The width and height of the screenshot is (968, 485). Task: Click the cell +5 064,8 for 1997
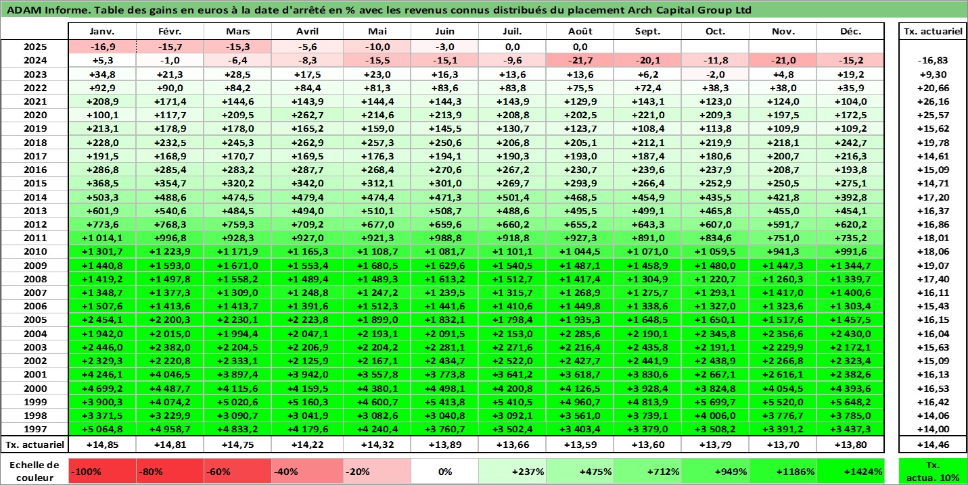[102, 429]
